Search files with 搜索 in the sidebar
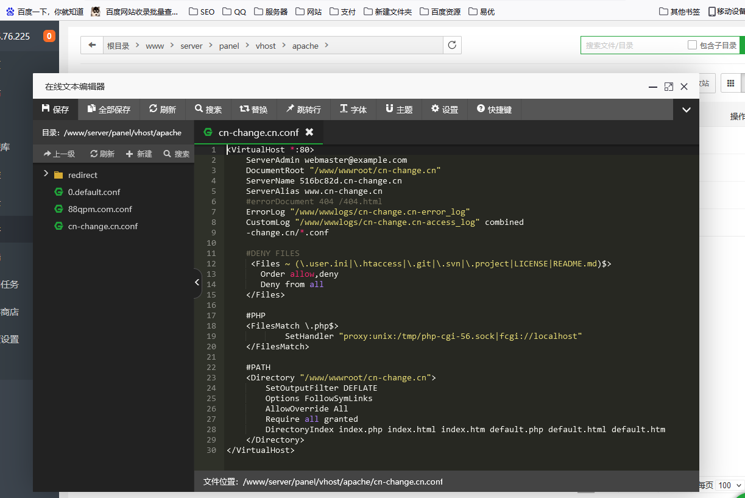 [177, 154]
